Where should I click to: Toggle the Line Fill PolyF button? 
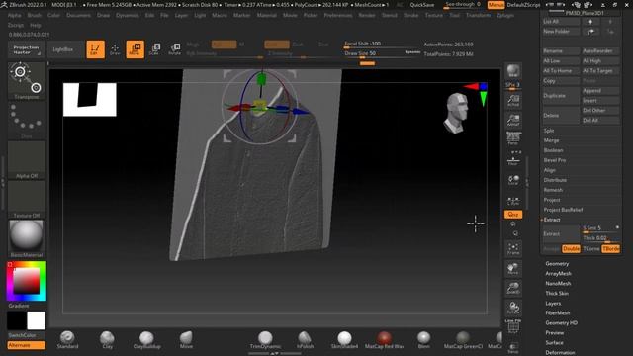tap(513, 327)
